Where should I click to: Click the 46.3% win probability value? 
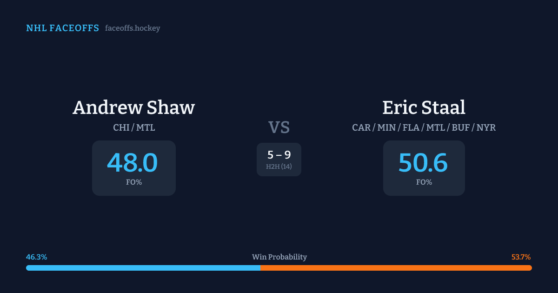point(36,257)
